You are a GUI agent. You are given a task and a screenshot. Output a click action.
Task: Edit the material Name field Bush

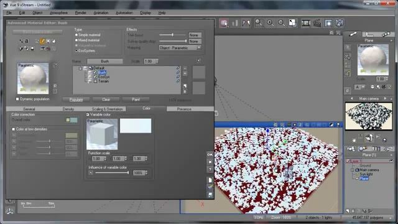coord(105,61)
